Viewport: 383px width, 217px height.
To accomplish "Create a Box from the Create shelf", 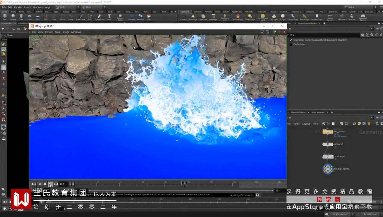I will coord(5,17).
